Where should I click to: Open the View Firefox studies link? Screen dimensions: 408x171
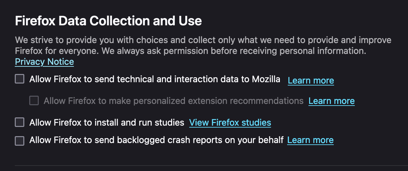point(230,123)
